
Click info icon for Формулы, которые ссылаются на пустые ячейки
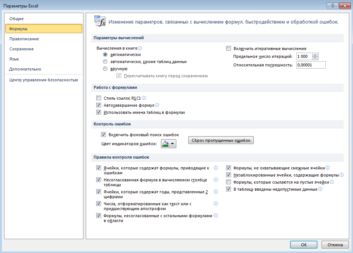pos(332,182)
